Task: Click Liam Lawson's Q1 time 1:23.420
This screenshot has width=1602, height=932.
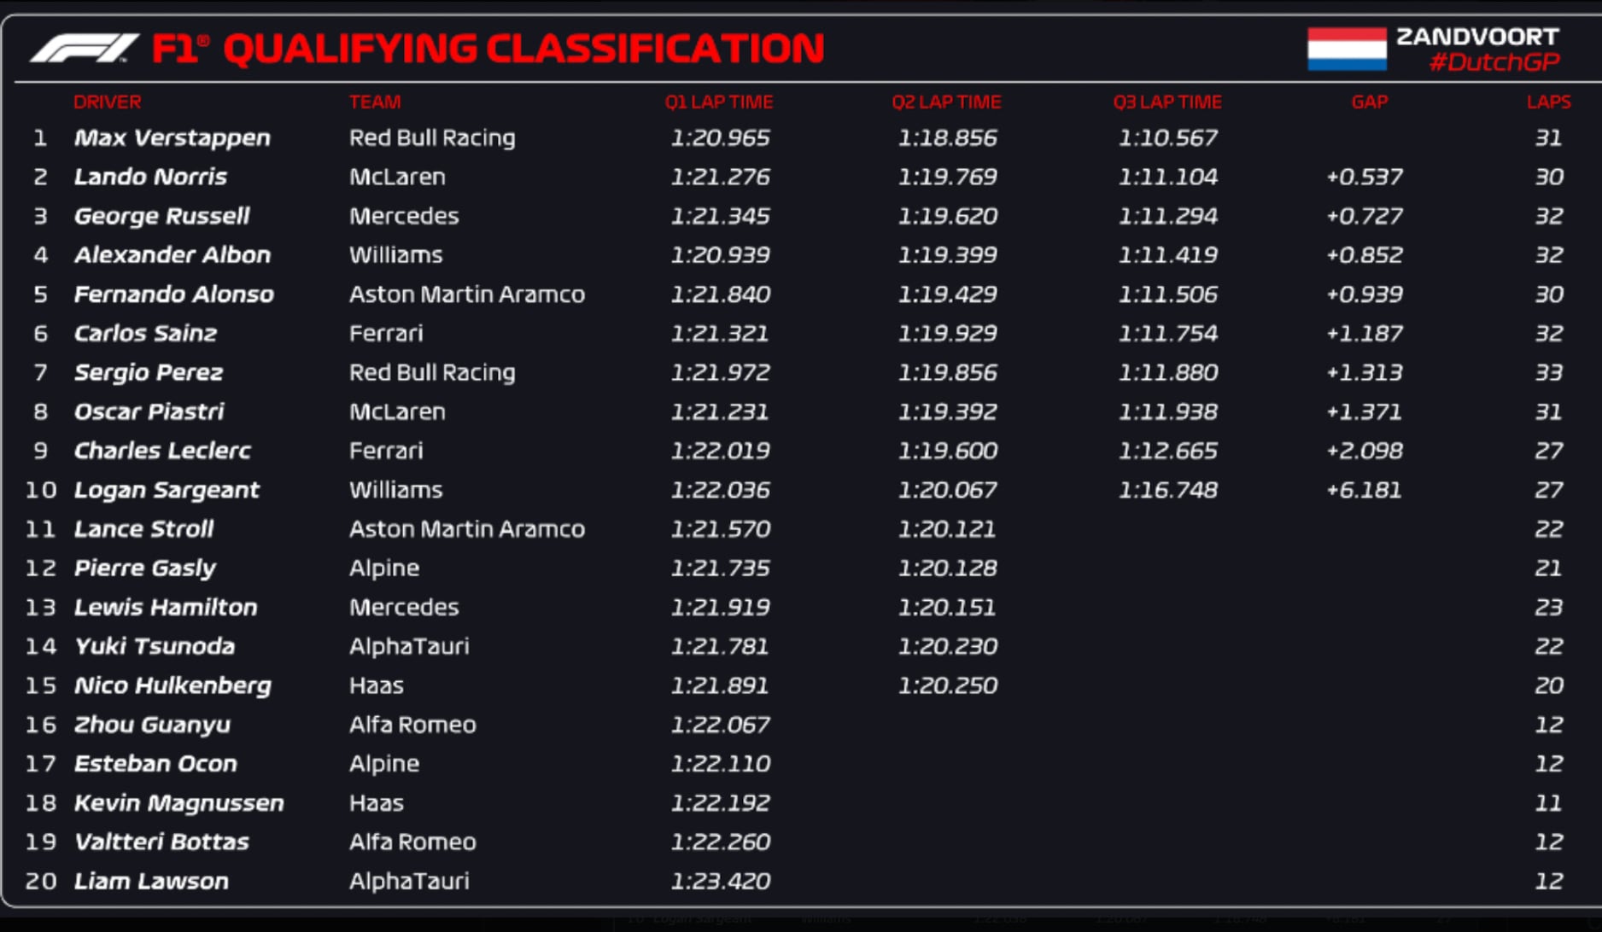Action: coord(720,881)
